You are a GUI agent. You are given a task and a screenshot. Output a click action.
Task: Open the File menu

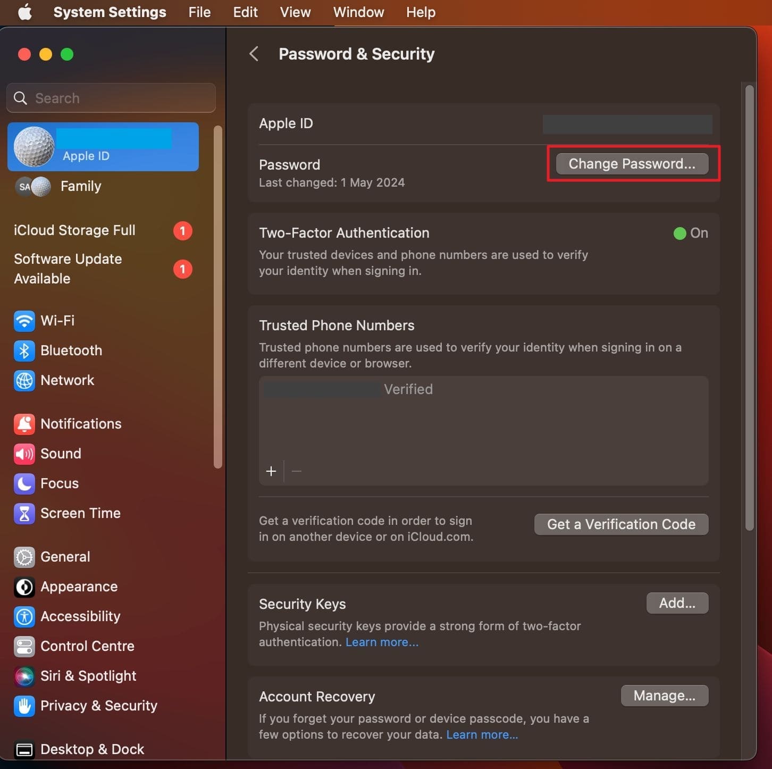(x=199, y=12)
